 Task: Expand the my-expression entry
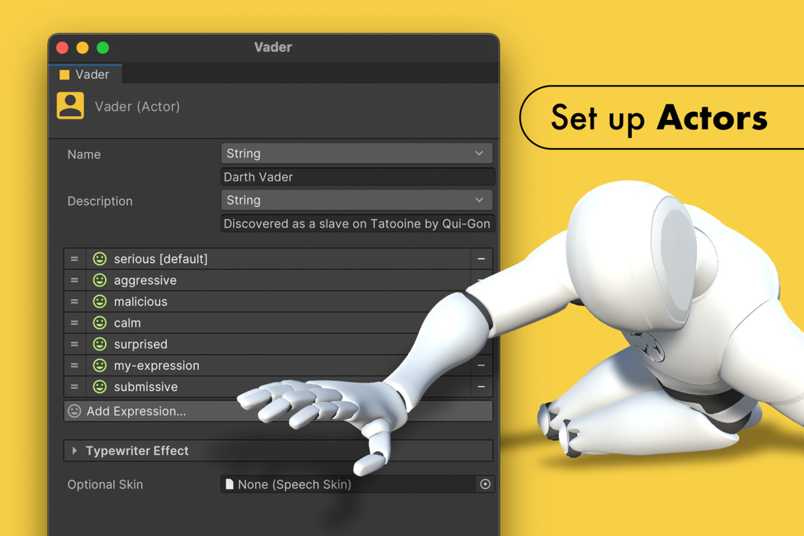pyautogui.click(x=278, y=366)
